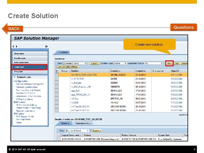Click the A 08 TQ TEST solution
This screenshot has height=153, width=204.
tap(78, 79)
